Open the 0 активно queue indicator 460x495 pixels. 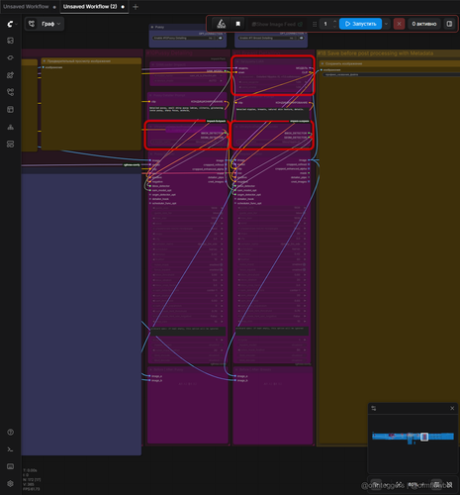[x=424, y=24]
